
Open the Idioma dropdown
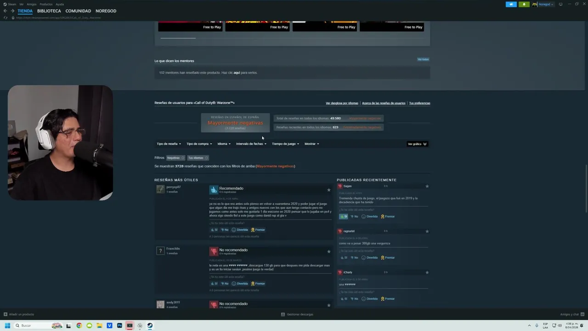click(224, 144)
